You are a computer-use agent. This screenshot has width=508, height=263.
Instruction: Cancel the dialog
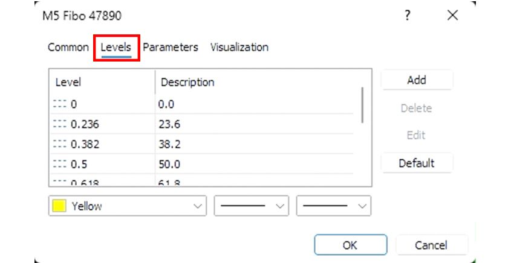pos(431,245)
